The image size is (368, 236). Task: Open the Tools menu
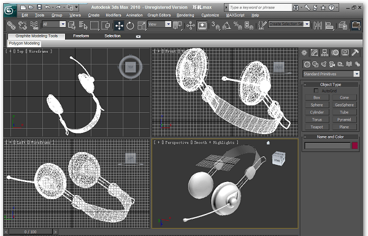[x=39, y=15]
